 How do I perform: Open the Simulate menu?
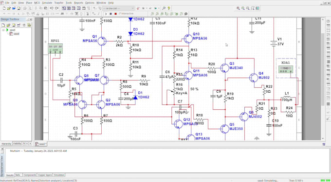(x=47, y=3)
